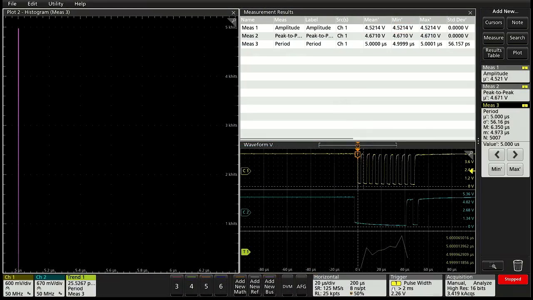Go to previous measurement with left arrow
The width and height of the screenshot is (533, 300).
tap(497, 155)
